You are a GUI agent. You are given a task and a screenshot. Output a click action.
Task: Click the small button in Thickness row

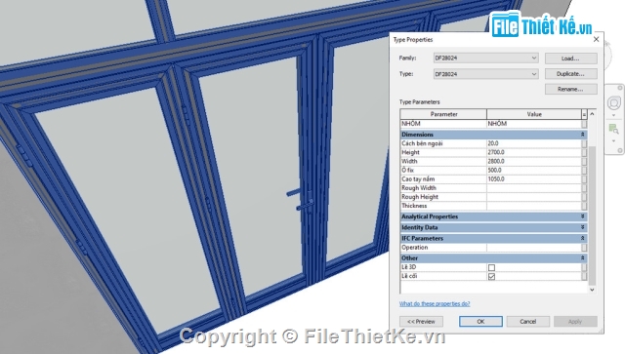point(584,206)
